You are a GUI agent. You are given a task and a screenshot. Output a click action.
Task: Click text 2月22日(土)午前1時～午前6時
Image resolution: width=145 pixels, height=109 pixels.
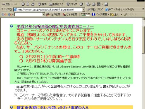point(53,57)
